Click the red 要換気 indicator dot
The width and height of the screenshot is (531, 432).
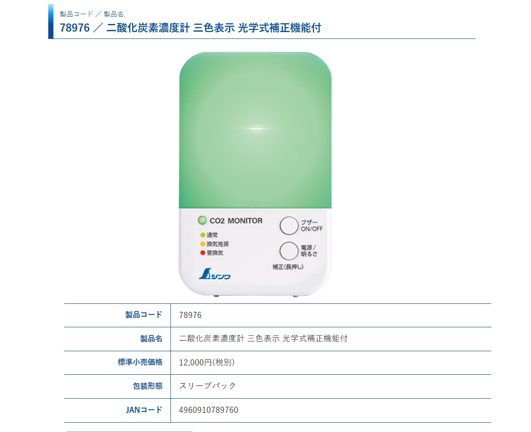203,253
